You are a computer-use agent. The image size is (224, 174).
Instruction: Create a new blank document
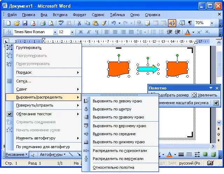tap(8, 23)
